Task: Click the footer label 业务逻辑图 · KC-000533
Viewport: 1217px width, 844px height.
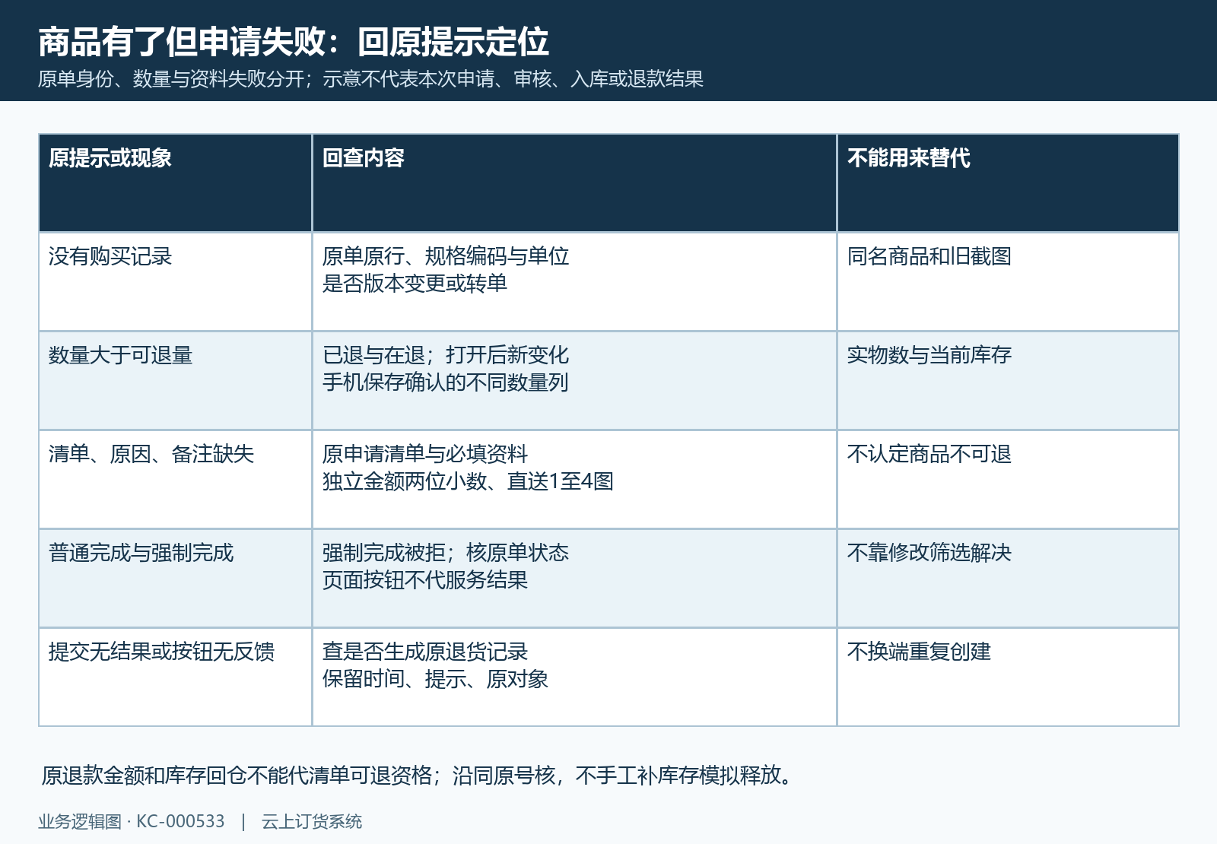Action: point(132,822)
